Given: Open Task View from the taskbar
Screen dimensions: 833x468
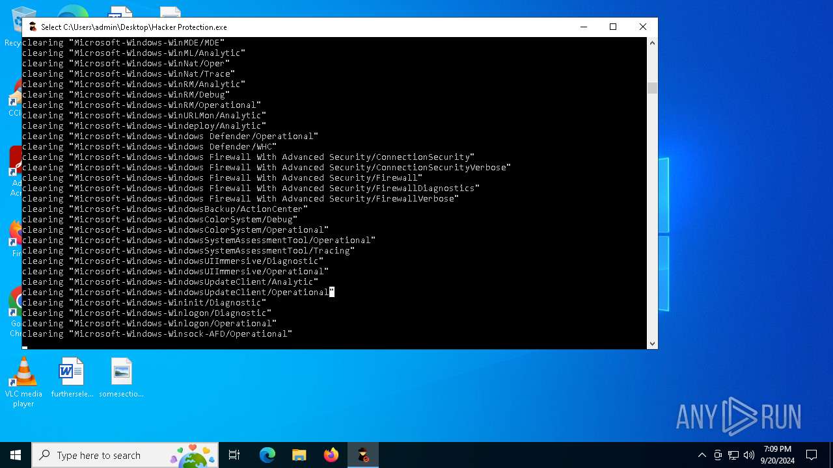Looking at the screenshot, I should pyautogui.click(x=234, y=455).
